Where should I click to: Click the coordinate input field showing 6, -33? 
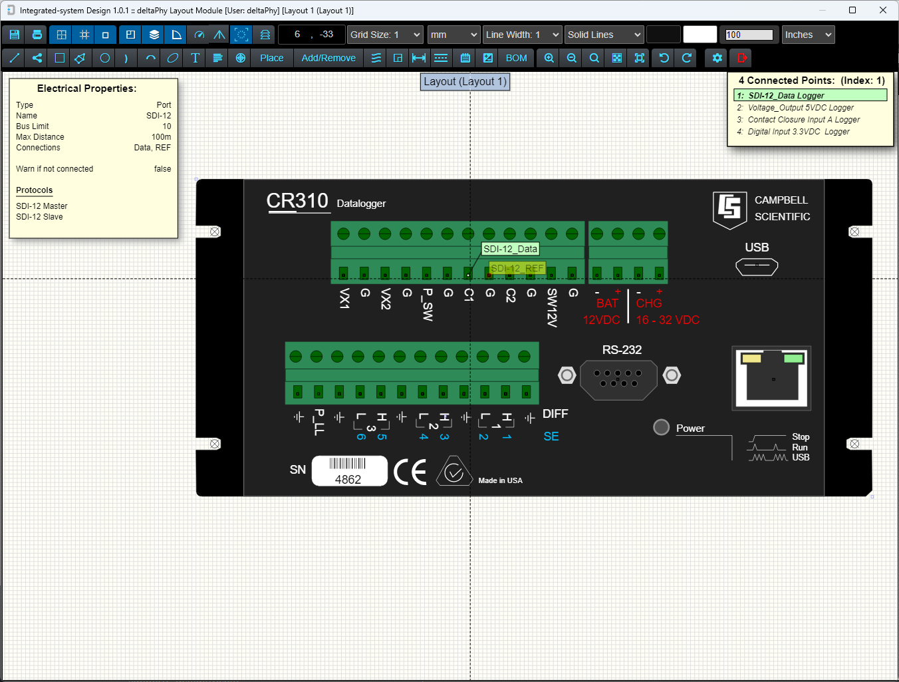coord(311,35)
